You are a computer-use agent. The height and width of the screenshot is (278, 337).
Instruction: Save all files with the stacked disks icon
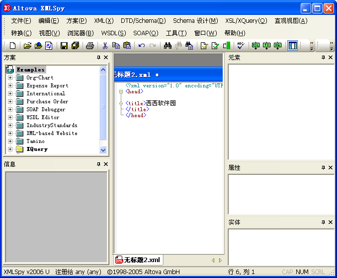click(75, 46)
